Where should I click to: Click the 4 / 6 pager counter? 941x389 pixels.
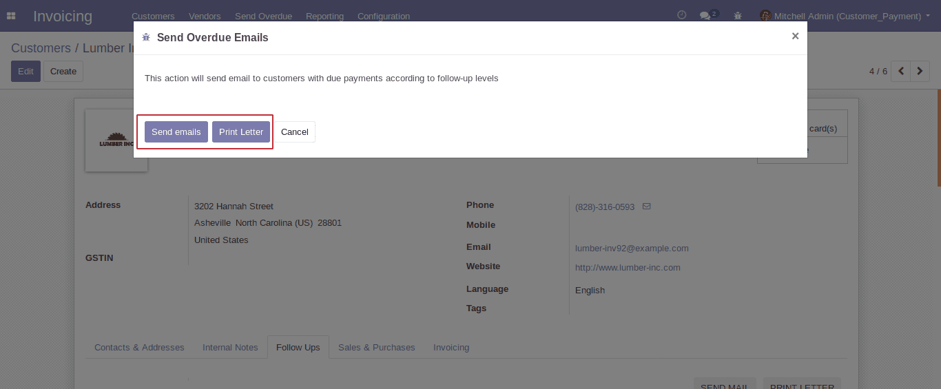[x=878, y=71]
